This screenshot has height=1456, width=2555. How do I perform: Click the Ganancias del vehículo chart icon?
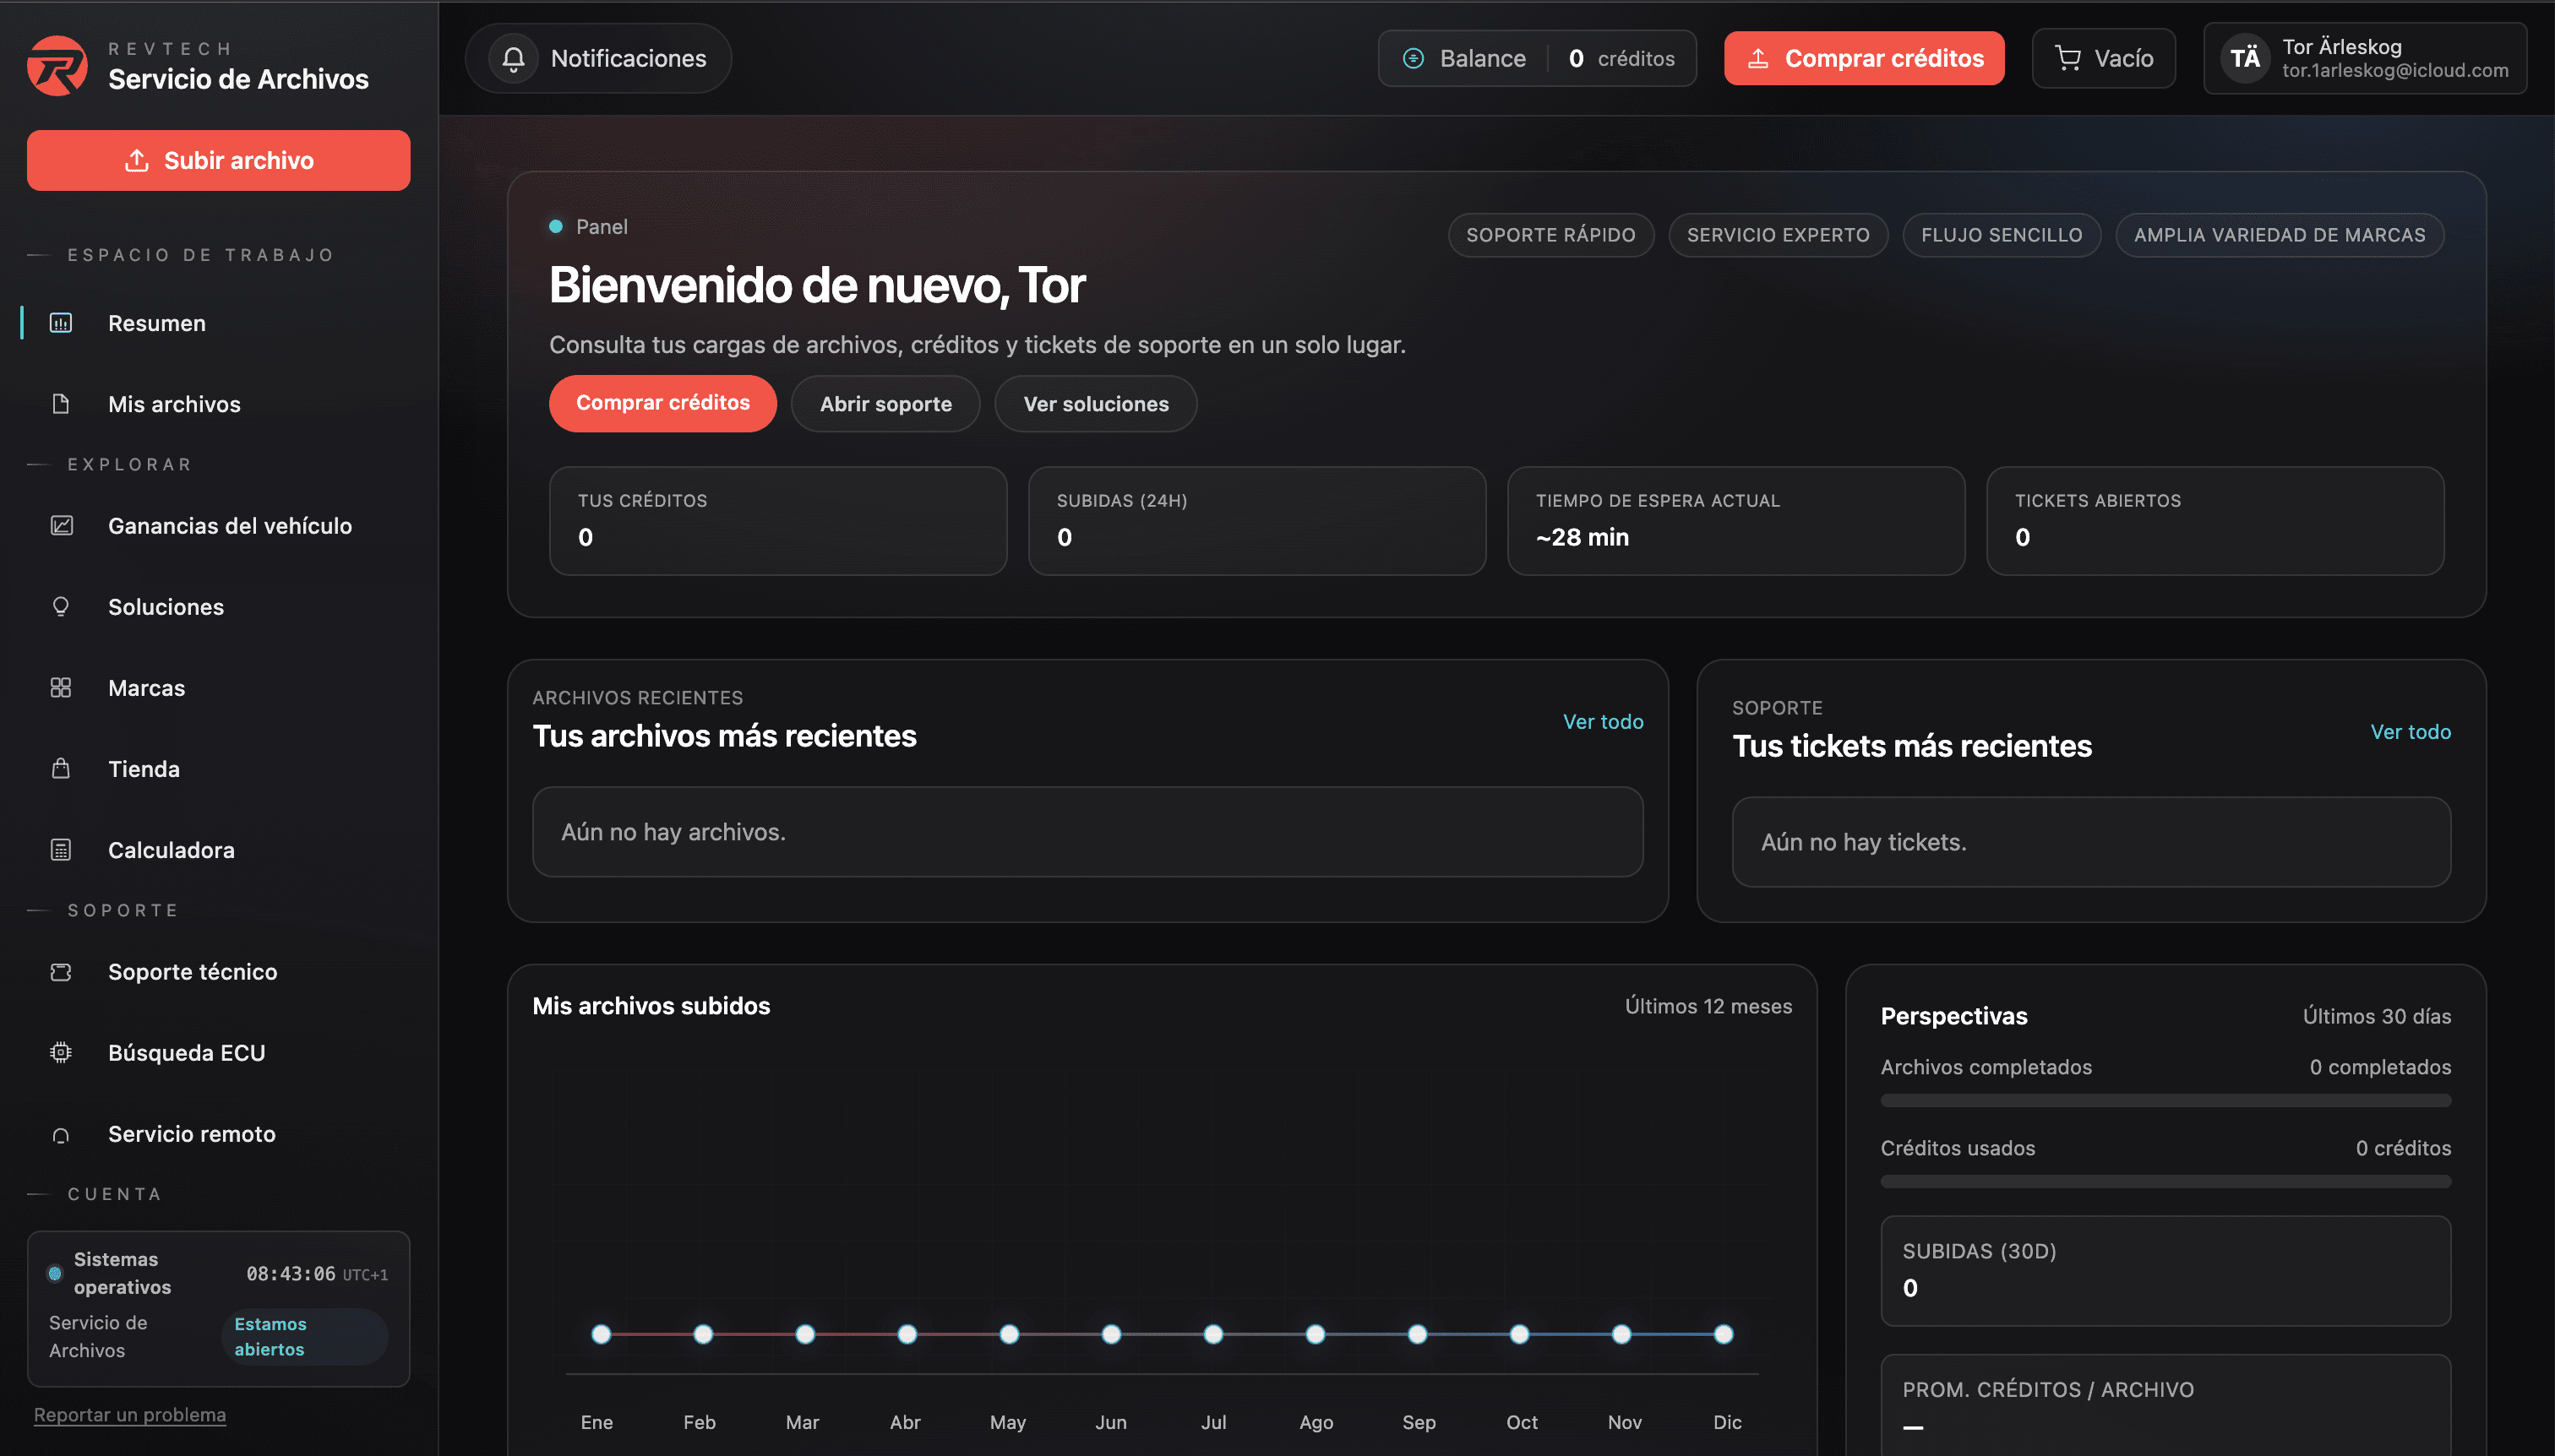coord(61,525)
